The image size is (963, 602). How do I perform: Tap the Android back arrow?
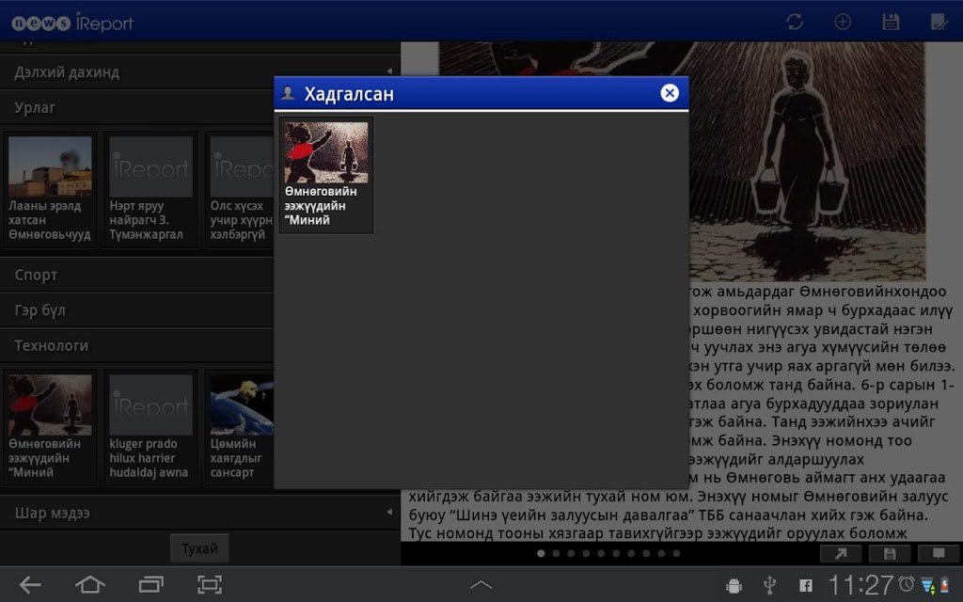pyautogui.click(x=30, y=585)
